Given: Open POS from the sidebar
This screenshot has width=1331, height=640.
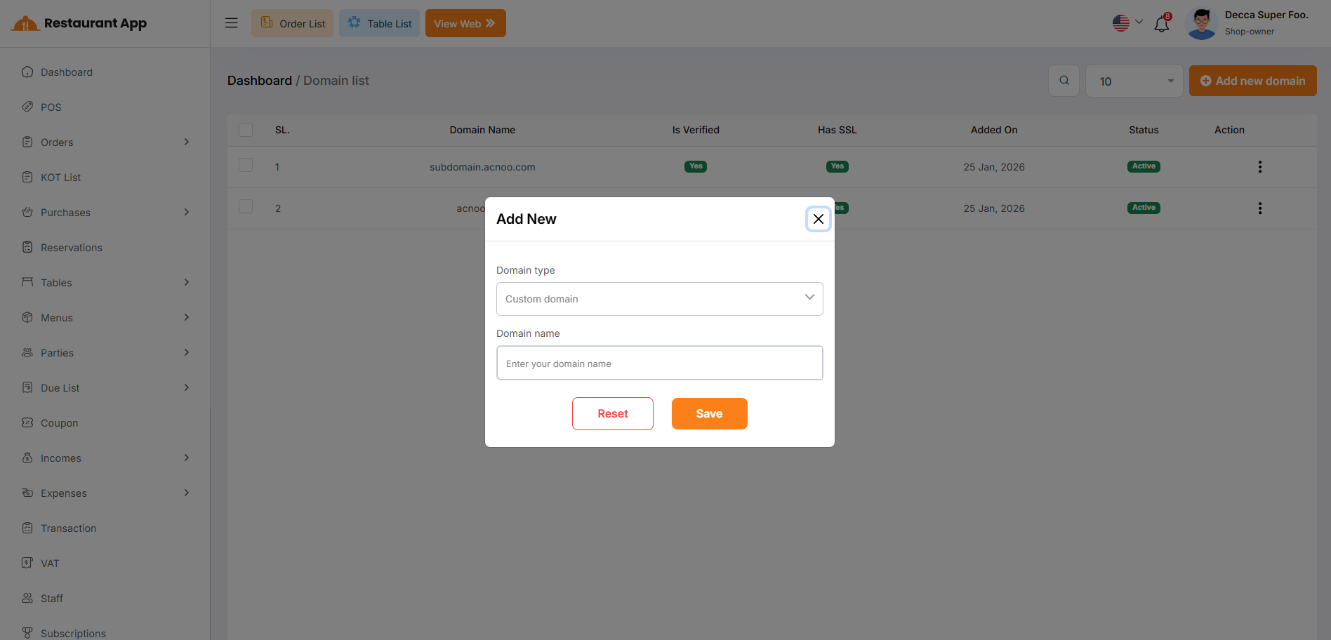Looking at the screenshot, I should [x=51, y=107].
